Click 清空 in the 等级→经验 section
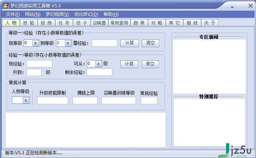 click(151, 43)
